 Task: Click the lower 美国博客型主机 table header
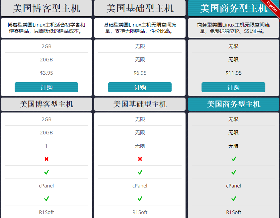47,104
